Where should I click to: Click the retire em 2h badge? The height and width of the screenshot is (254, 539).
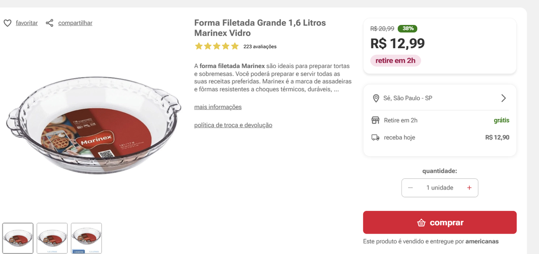[x=395, y=61]
